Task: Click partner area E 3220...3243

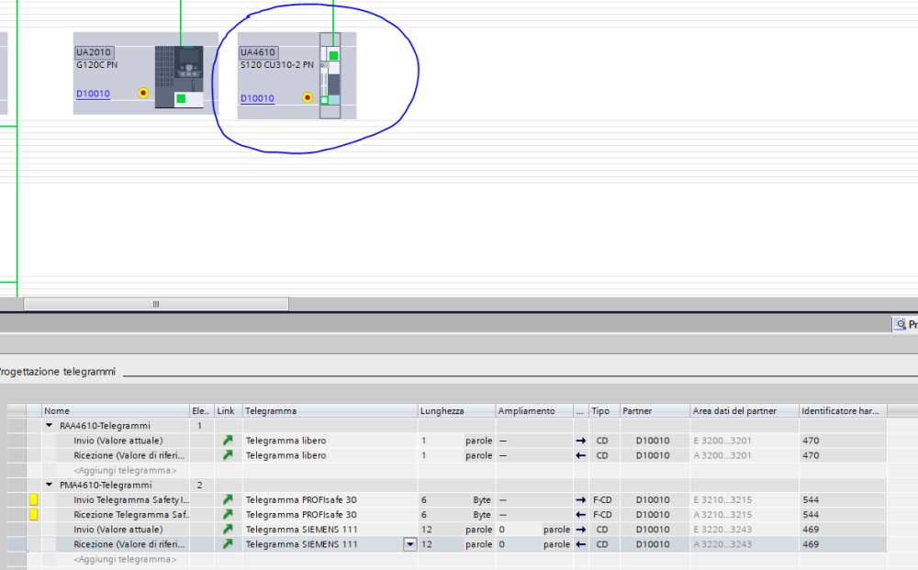Action: coord(722,529)
